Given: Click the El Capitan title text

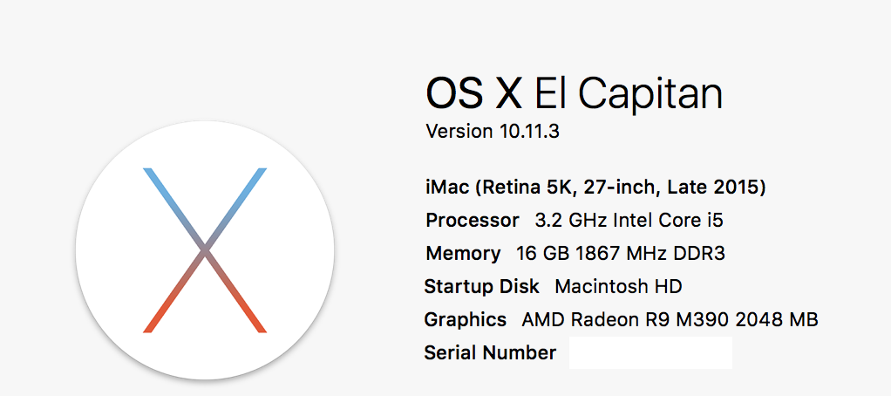Looking at the screenshot, I should (x=629, y=93).
